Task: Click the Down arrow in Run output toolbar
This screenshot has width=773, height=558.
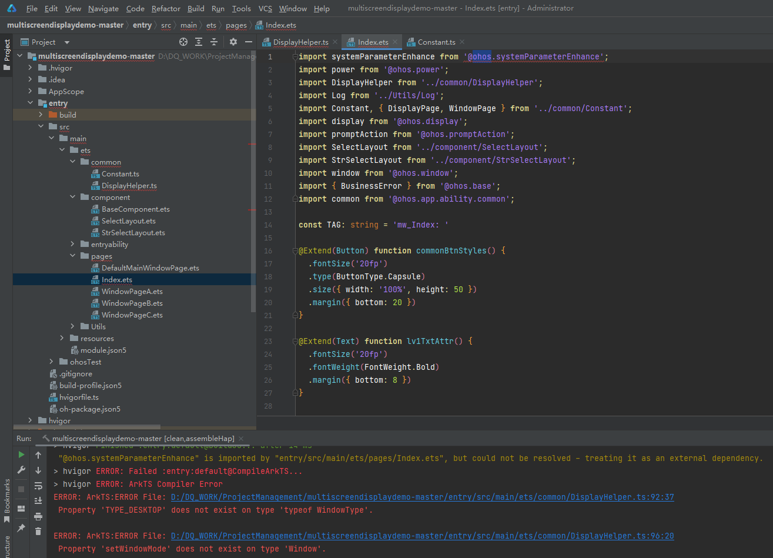Action: [x=38, y=470]
